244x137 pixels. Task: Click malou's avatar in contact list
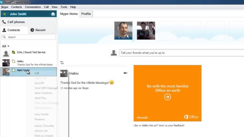[6, 63]
